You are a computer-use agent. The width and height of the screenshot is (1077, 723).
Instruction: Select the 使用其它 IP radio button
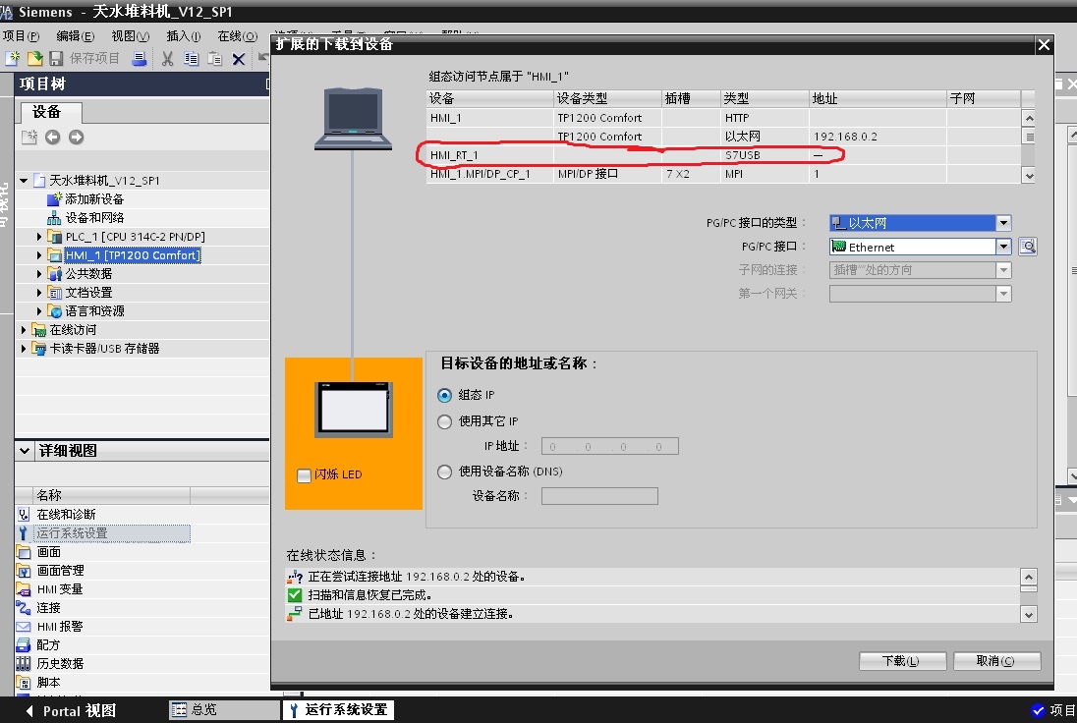(444, 421)
